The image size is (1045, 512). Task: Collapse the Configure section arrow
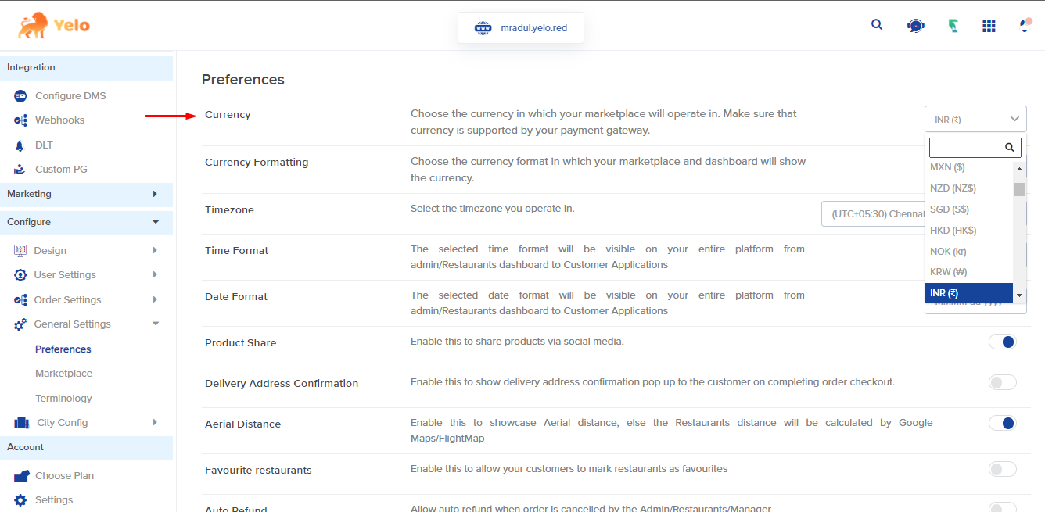coord(155,222)
